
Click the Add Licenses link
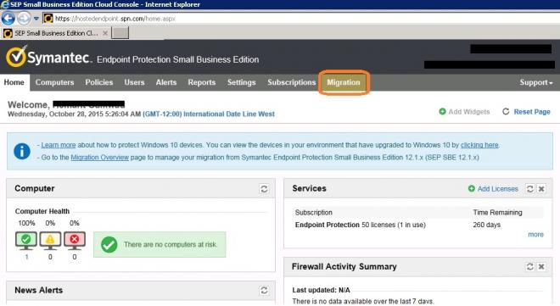[x=497, y=189]
